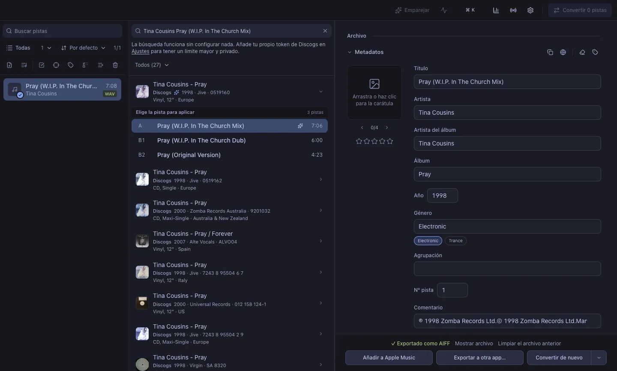Click the tag icon in the Metadatos header
The height and width of the screenshot is (371, 617).
tap(595, 52)
